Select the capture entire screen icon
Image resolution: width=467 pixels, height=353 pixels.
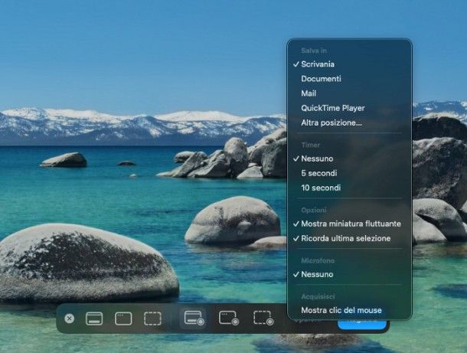(94, 319)
